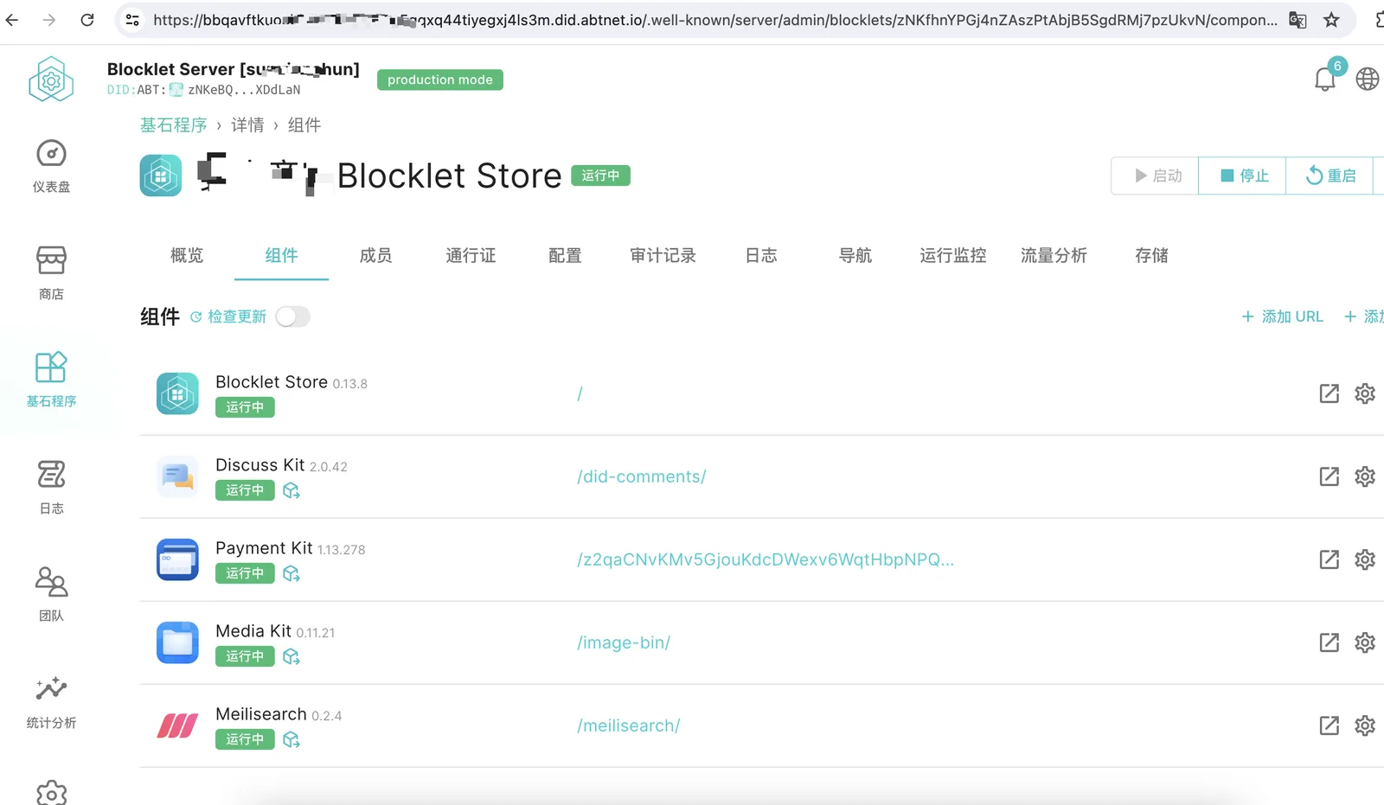Image resolution: width=1384 pixels, height=805 pixels.
Task: Open the Blocklet Store root path link
Action: 580,393
